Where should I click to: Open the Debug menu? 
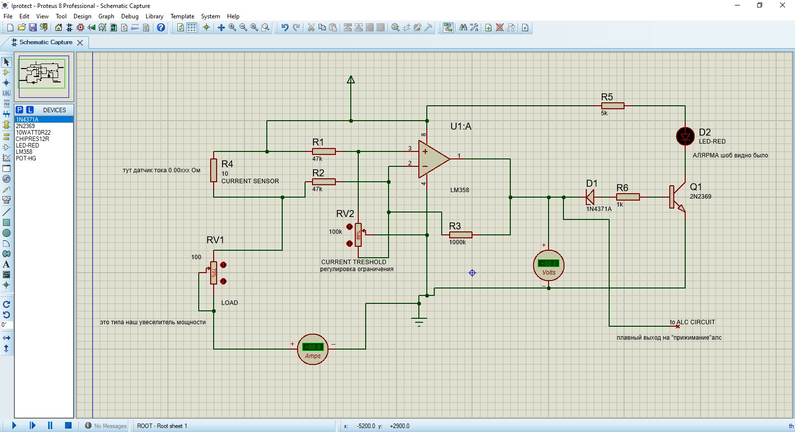[130, 16]
